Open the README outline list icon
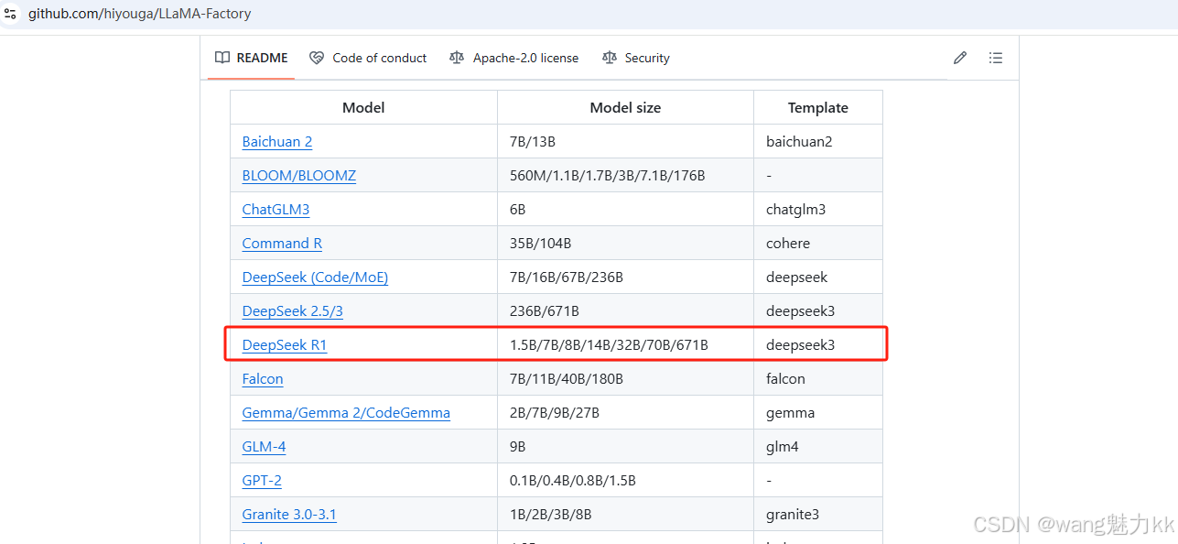 996,58
